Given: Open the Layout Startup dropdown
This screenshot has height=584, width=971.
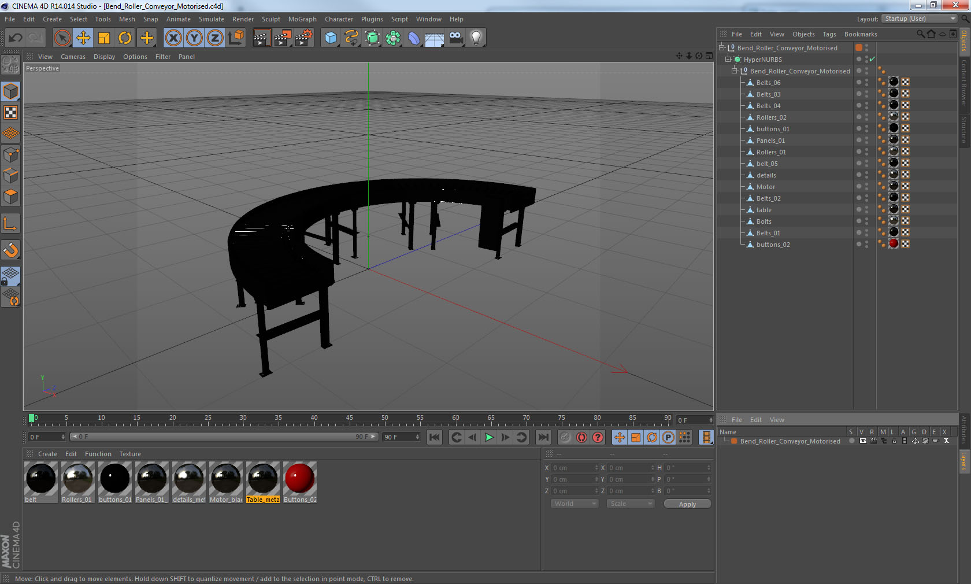Looking at the screenshot, I should (x=920, y=19).
